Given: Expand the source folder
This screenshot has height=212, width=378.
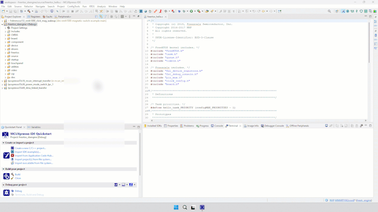Looking at the screenshot, I should (6, 56).
